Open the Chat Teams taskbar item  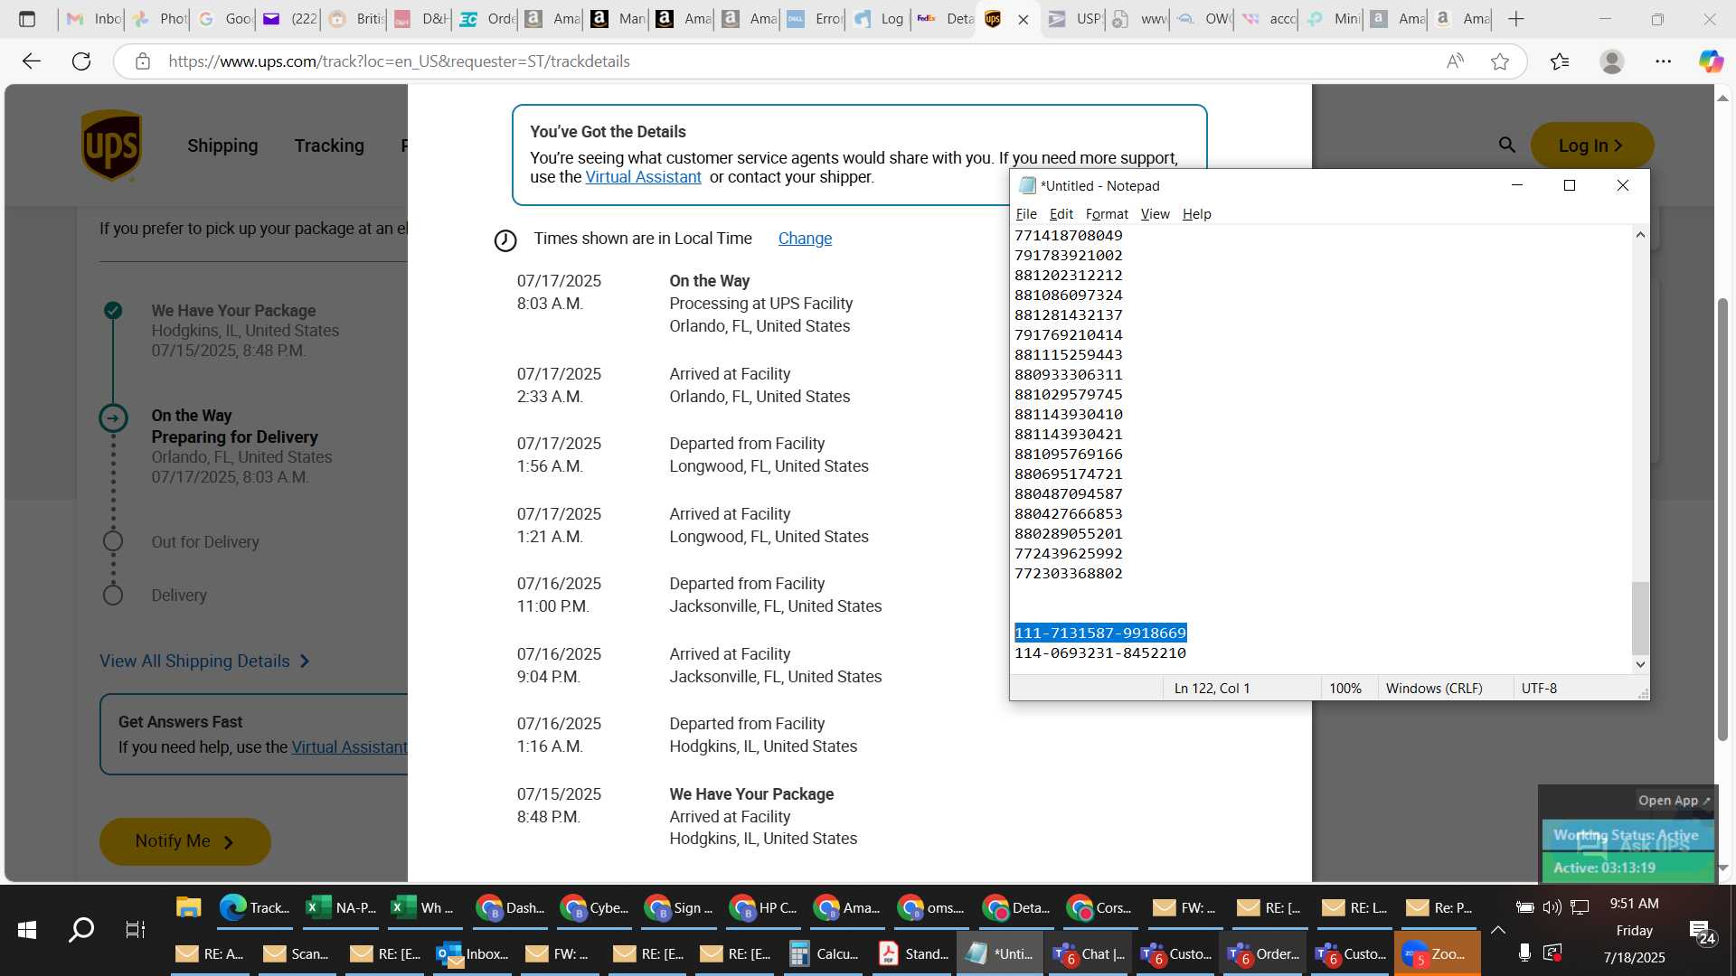1090,953
